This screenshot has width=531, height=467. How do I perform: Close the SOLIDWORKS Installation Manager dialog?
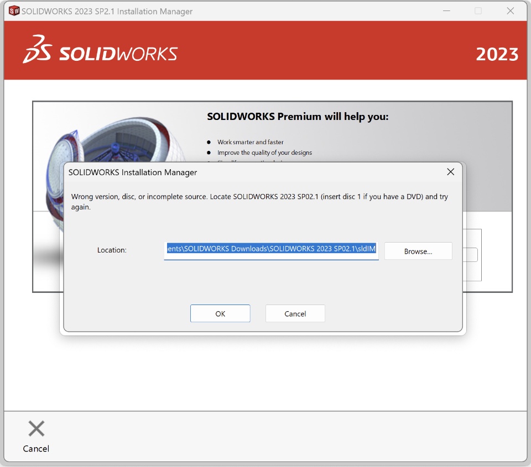pyautogui.click(x=450, y=172)
